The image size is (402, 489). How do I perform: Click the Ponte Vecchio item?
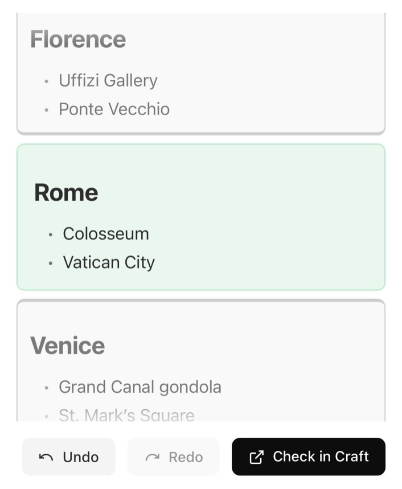pos(114,109)
